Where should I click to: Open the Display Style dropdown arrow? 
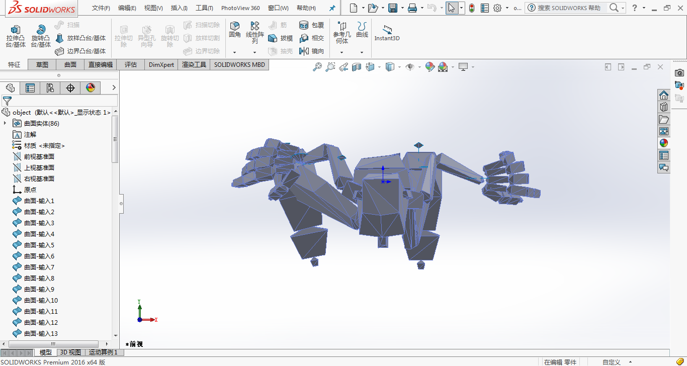tap(399, 67)
